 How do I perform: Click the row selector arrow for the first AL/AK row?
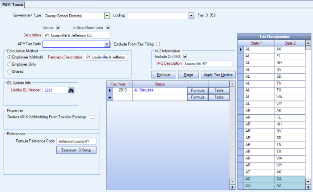(x=241, y=49)
